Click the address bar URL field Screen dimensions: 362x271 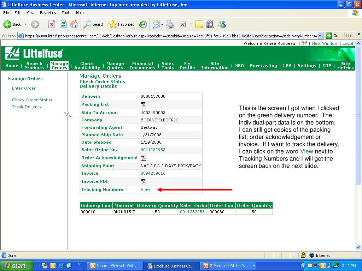click(x=170, y=36)
